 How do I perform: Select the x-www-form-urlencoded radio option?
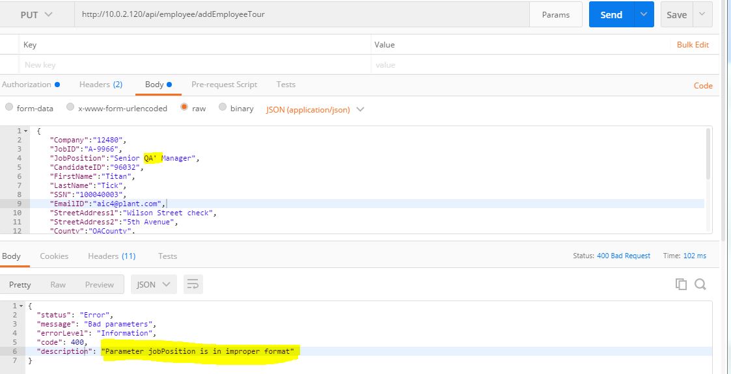(70, 108)
